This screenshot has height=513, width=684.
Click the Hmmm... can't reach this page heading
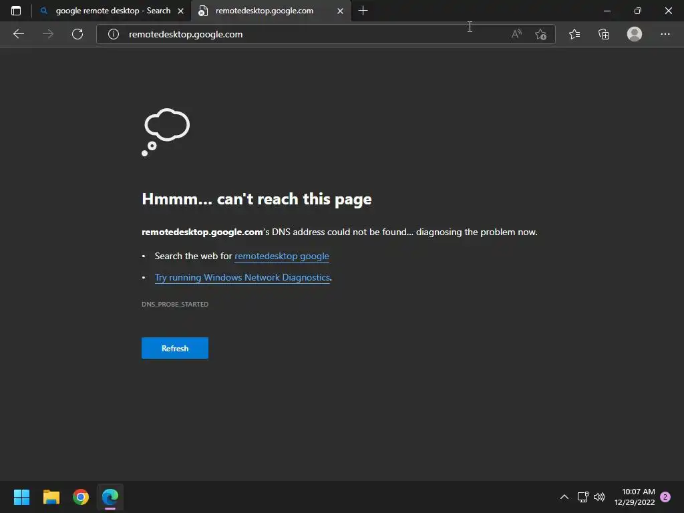click(256, 199)
